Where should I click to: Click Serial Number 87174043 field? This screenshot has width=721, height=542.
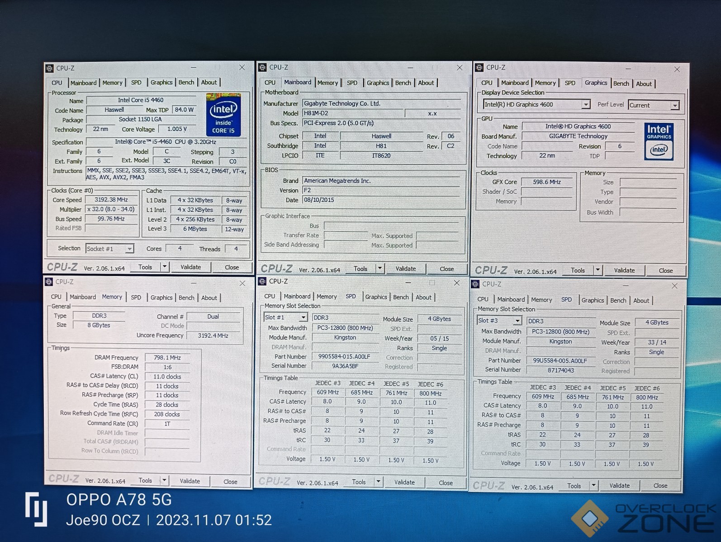pos(561,370)
